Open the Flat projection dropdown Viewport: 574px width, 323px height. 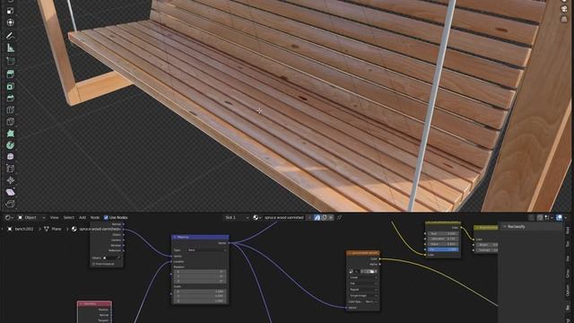pos(363,284)
